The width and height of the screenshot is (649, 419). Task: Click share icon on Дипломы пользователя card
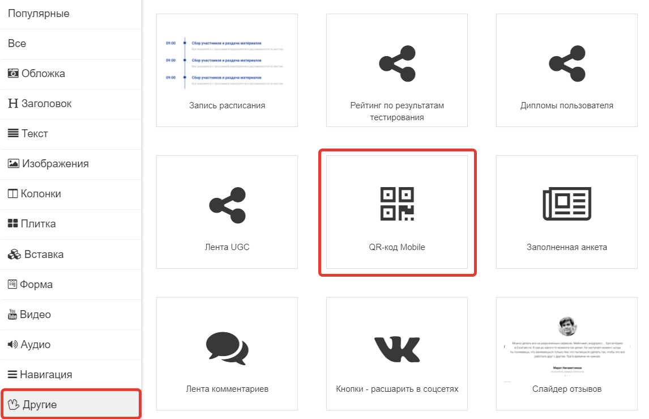[567, 64]
